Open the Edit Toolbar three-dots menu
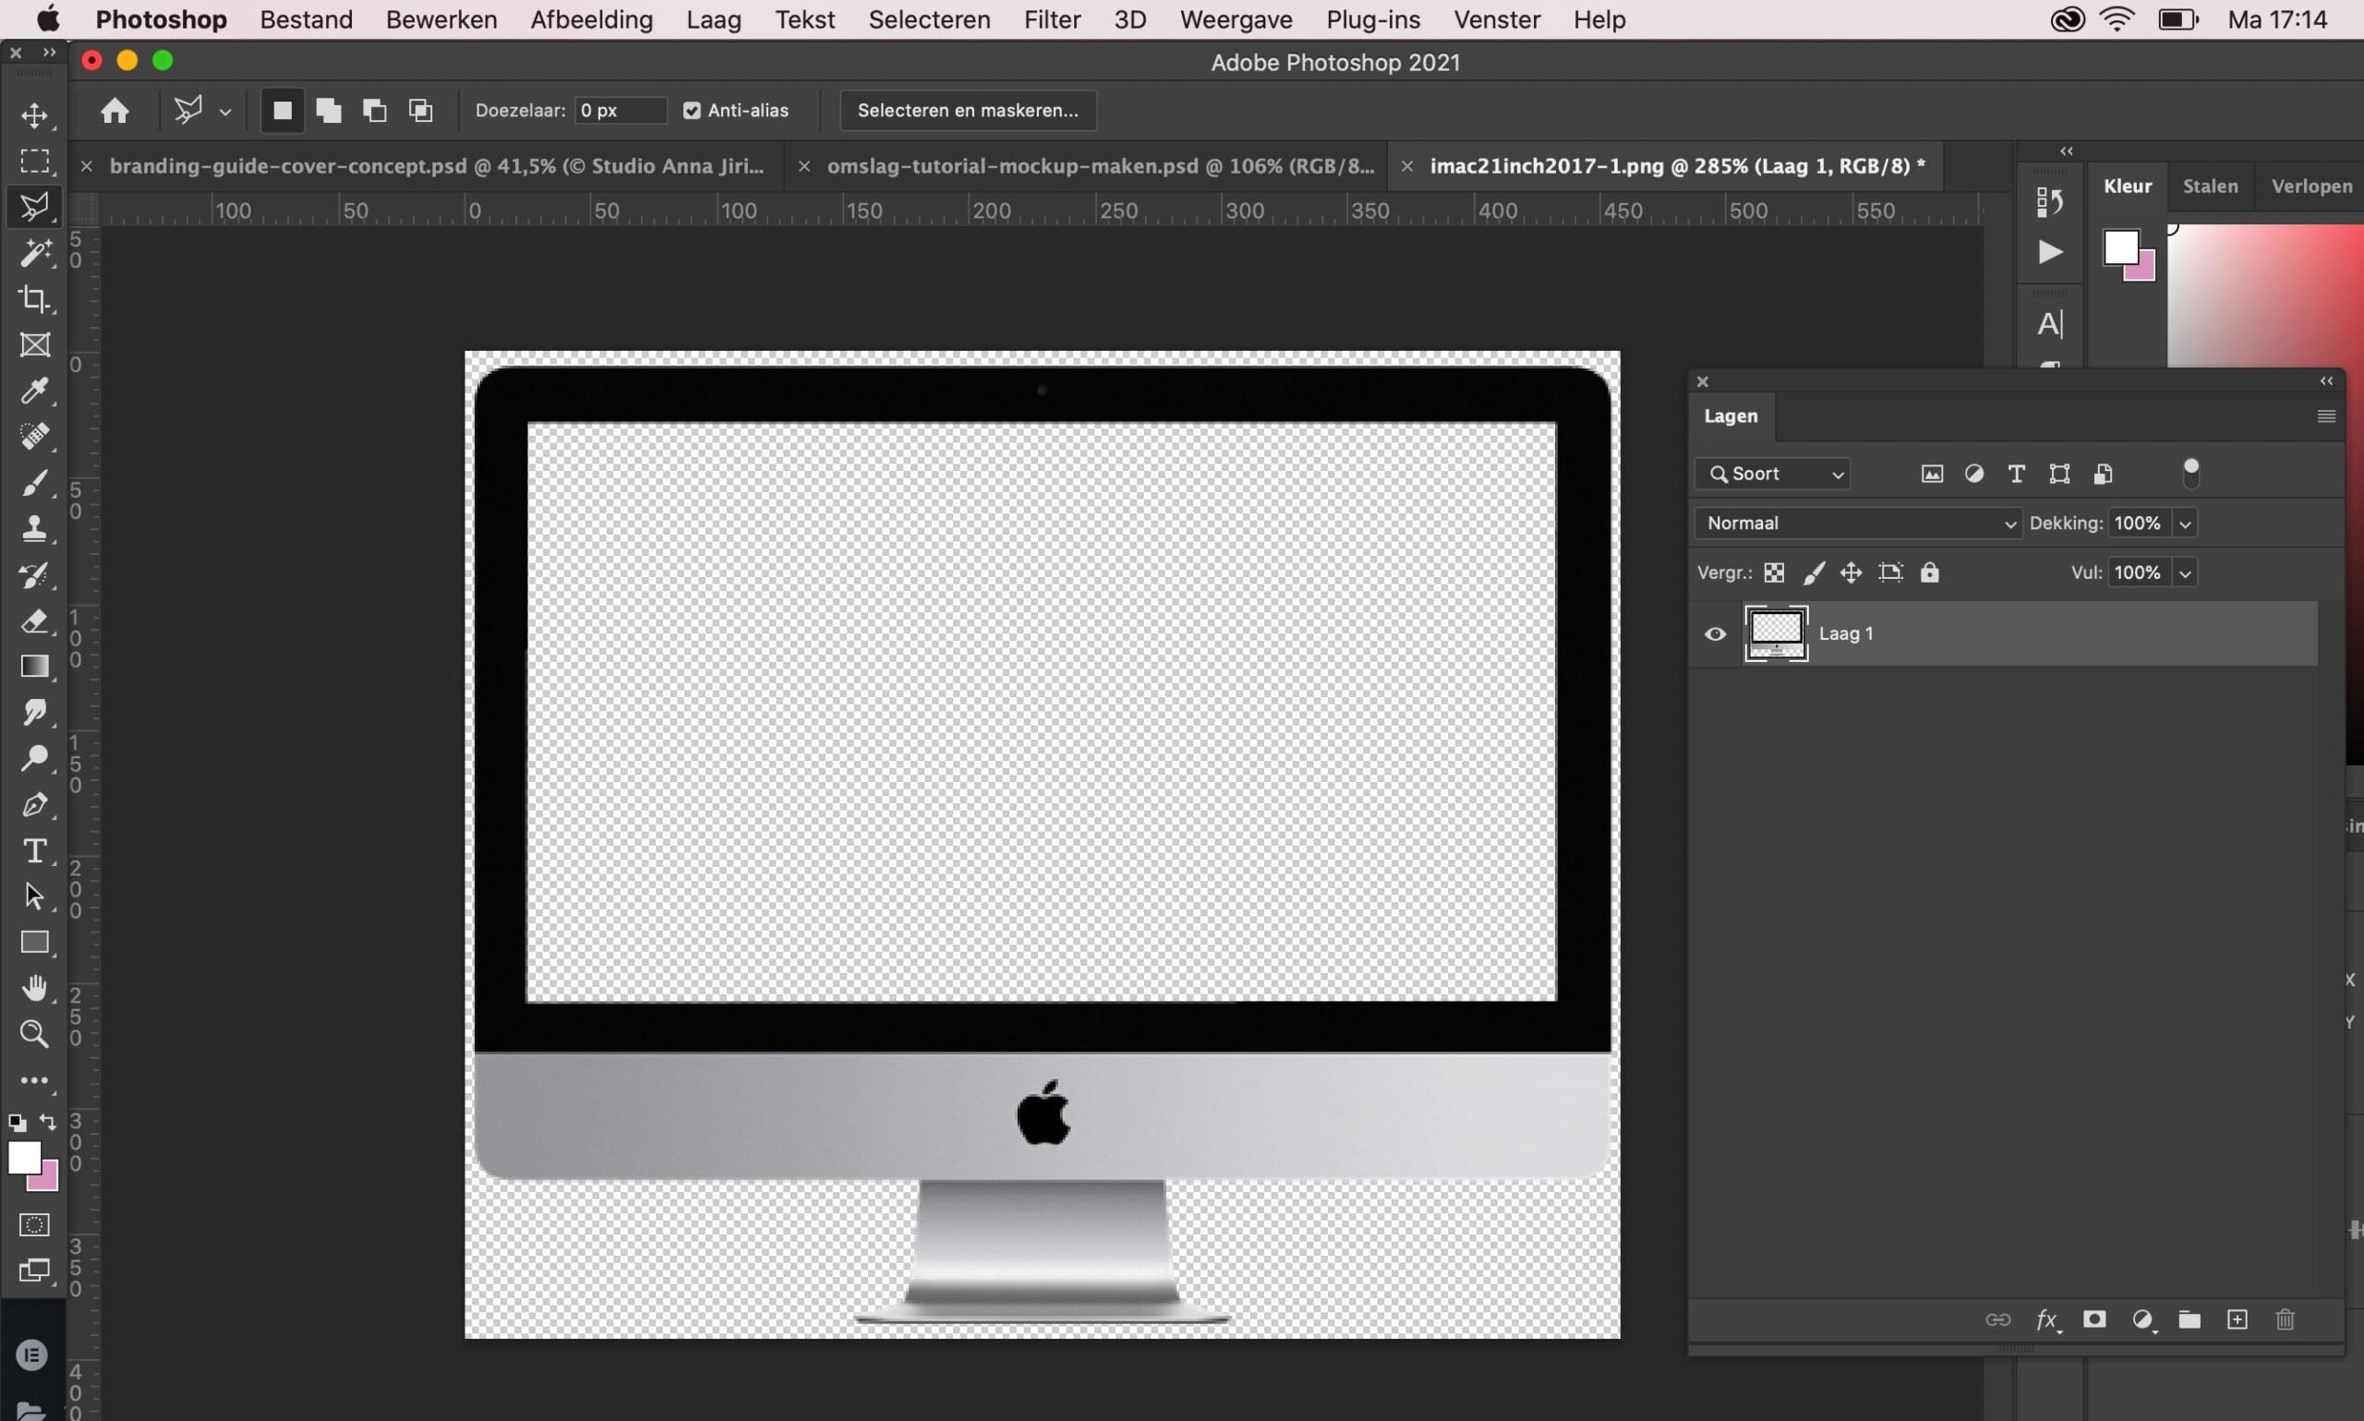 34,1080
